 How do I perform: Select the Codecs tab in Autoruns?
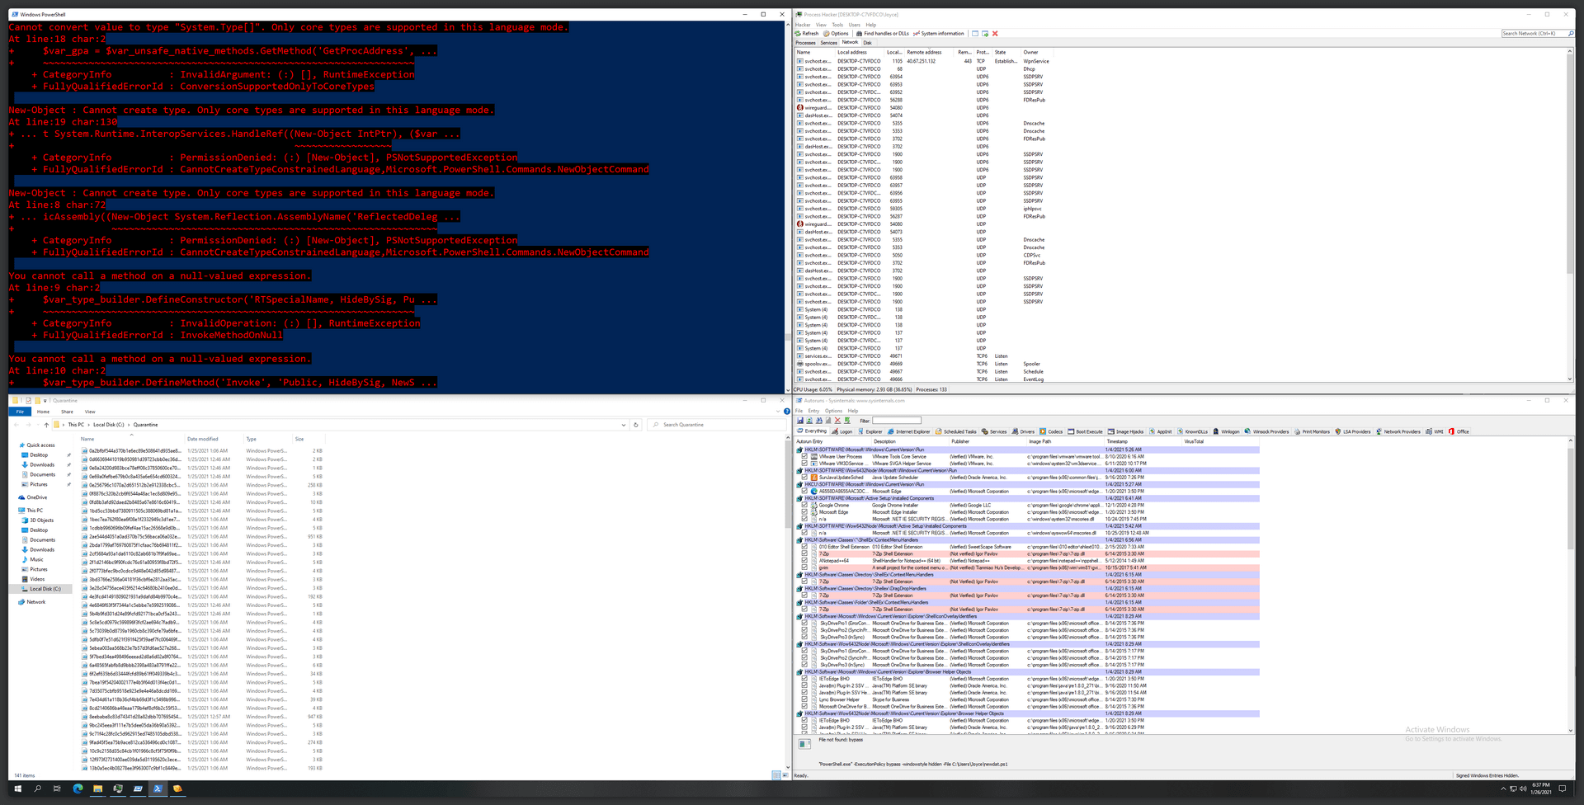pos(1051,431)
